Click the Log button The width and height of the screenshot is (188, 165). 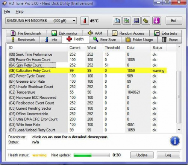coord(168,155)
